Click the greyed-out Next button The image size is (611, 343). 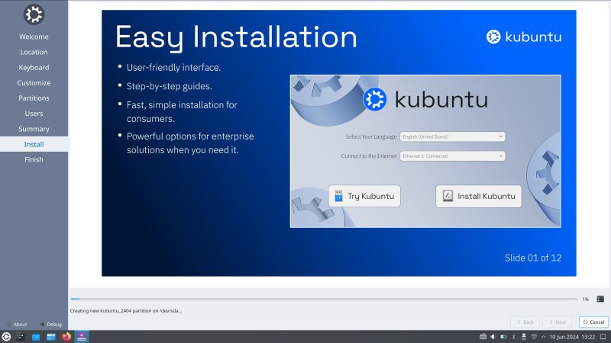coord(558,322)
